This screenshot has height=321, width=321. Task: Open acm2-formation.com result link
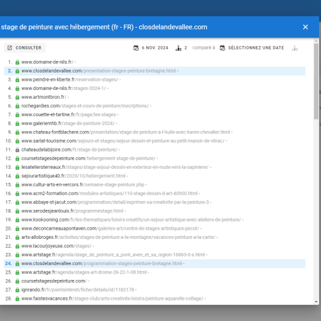click(110, 193)
